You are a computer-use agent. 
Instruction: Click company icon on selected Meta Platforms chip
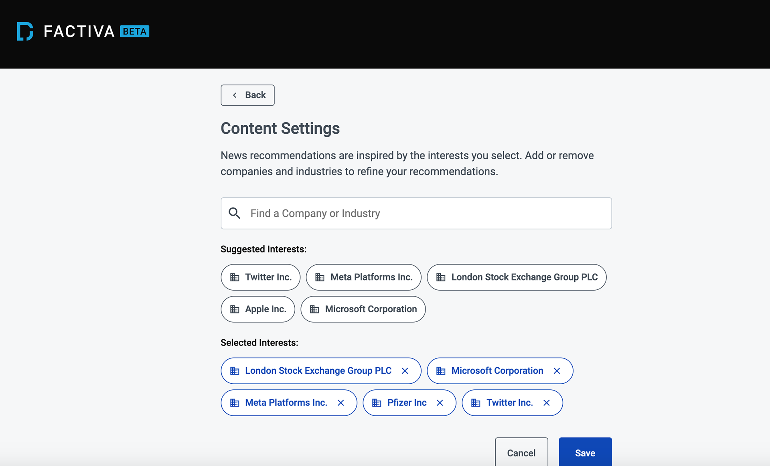pos(235,403)
